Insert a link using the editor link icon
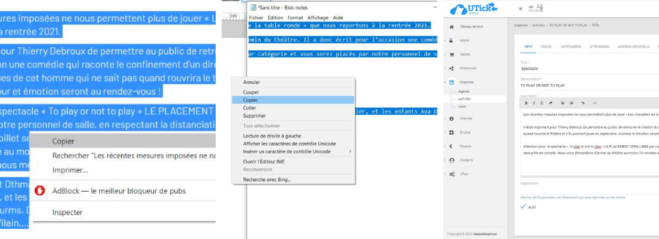Screen dimensions: 659x239 click(583, 103)
